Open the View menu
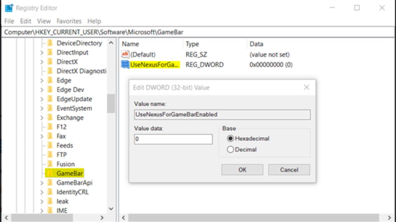396x222 pixels. pos(44,21)
